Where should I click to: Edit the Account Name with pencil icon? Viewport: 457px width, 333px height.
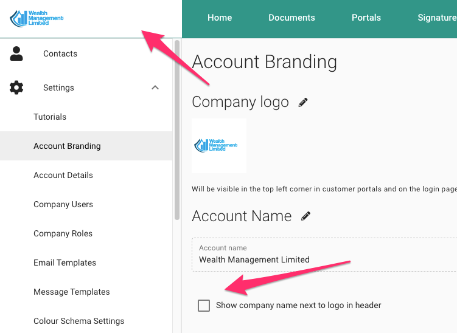[x=305, y=216]
